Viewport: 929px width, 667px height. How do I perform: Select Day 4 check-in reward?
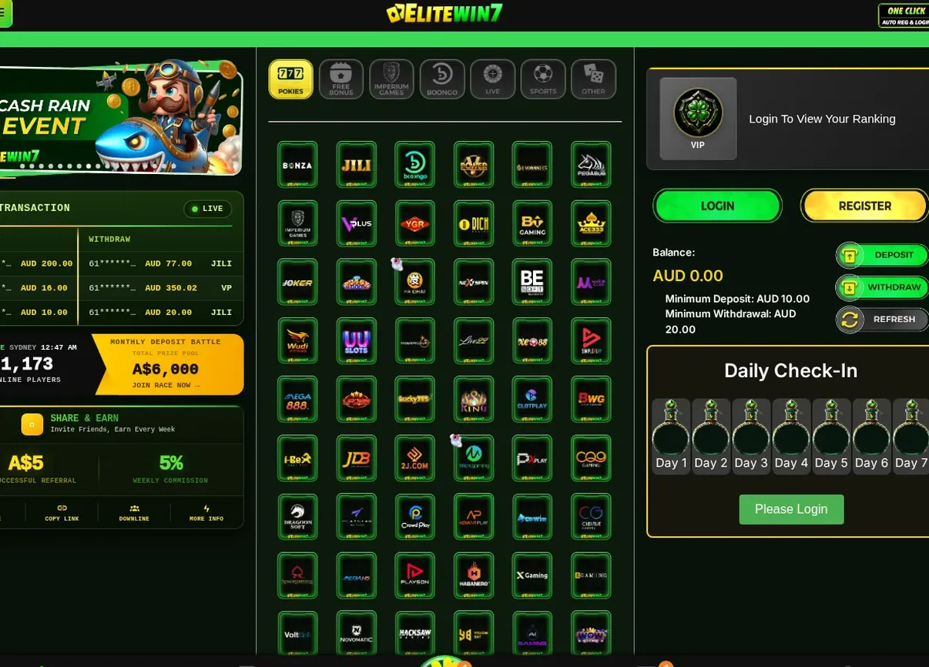tap(791, 436)
